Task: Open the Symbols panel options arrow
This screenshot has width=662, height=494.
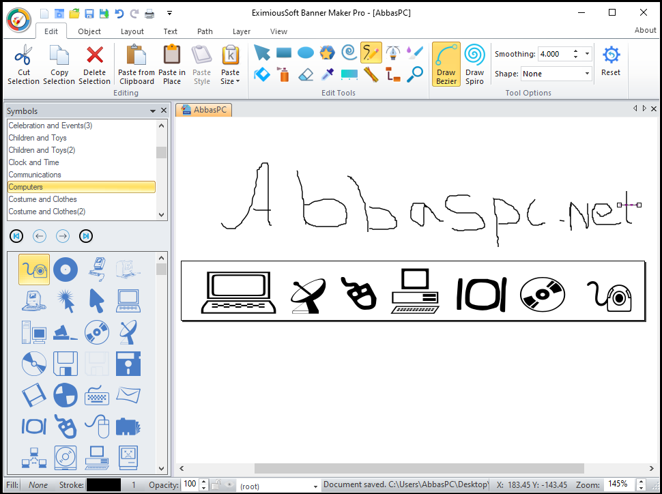Action: pyautogui.click(x=153, y=111)
